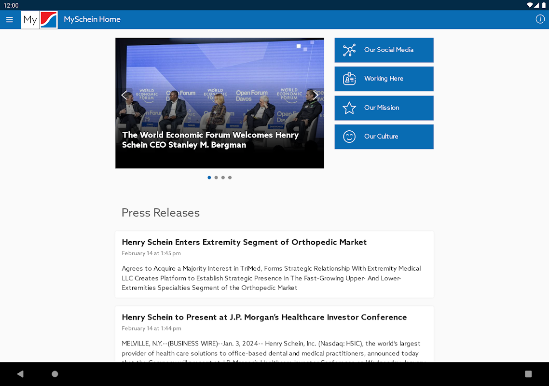Click the MySchein logo
The width and height of the screenshot is (549, 386).
[x=39, y=20]
